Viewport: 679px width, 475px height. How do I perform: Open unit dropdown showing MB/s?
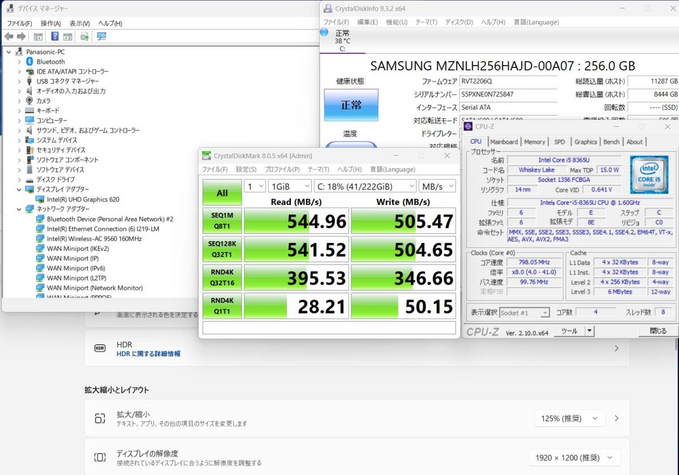pos(437,186)
